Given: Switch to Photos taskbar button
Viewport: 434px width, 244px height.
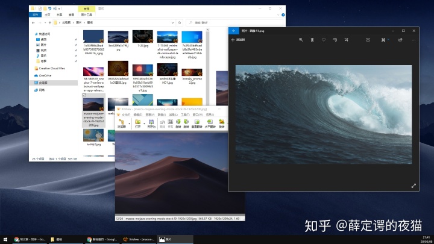Looking at the screenshot, I should tap(175, 239).
